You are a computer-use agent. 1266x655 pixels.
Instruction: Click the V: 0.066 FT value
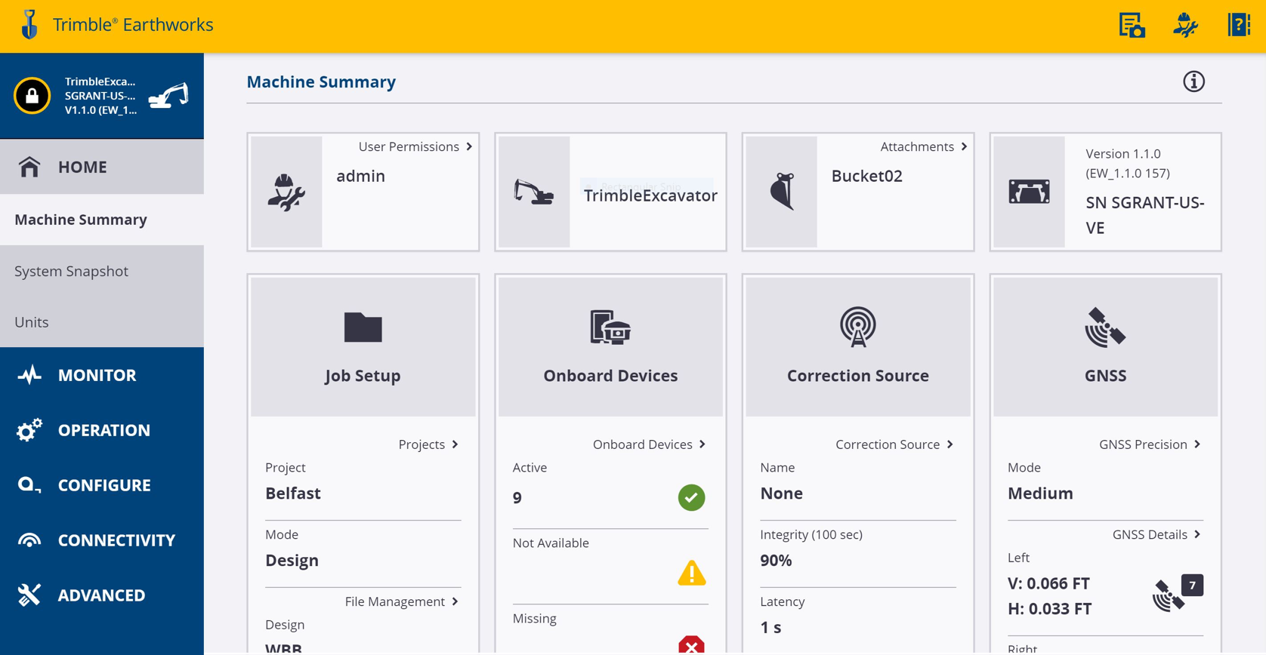pos(1048,583)
